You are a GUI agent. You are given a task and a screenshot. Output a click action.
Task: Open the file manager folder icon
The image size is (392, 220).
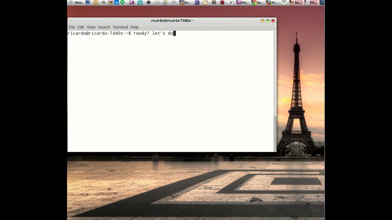96,2
